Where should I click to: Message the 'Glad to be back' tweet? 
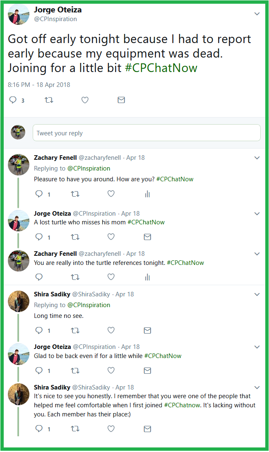click(x=147, y=370)
